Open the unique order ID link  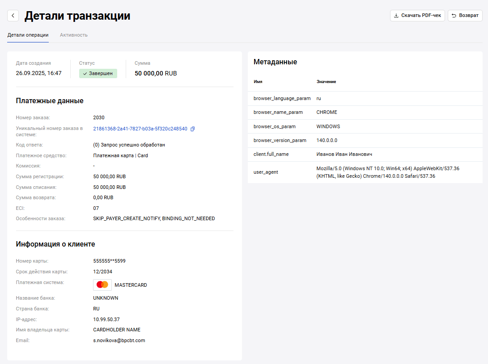[x=140, y=129]
